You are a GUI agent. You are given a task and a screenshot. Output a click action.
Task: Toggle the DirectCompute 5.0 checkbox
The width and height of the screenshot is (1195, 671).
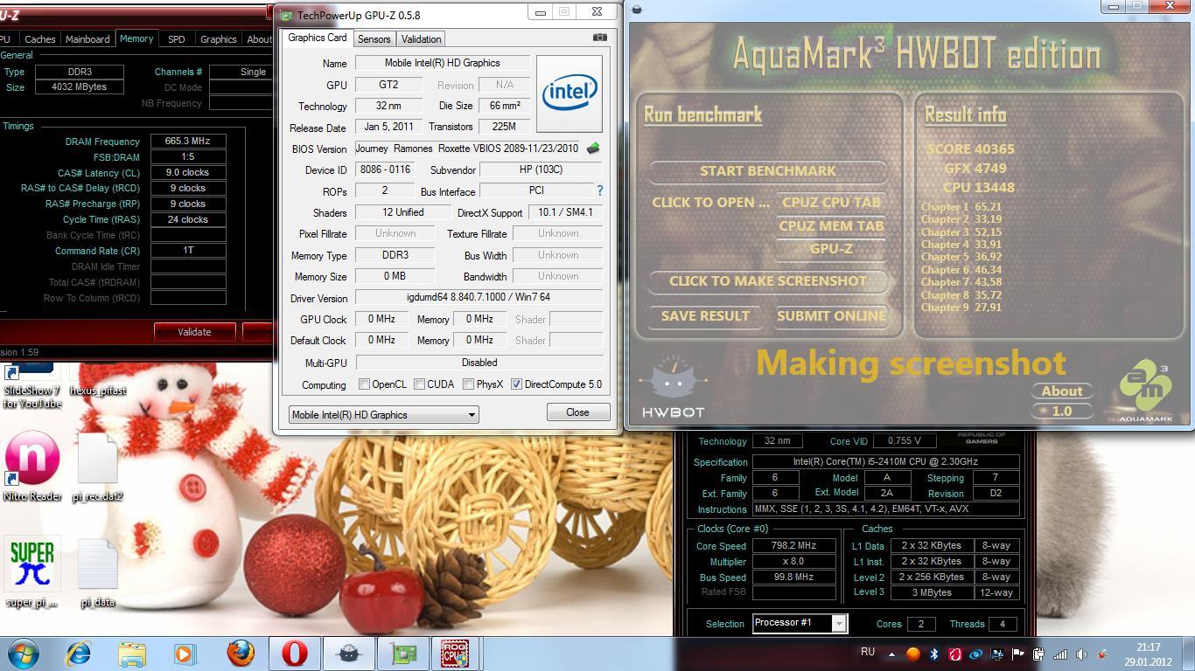pos(516,384)
